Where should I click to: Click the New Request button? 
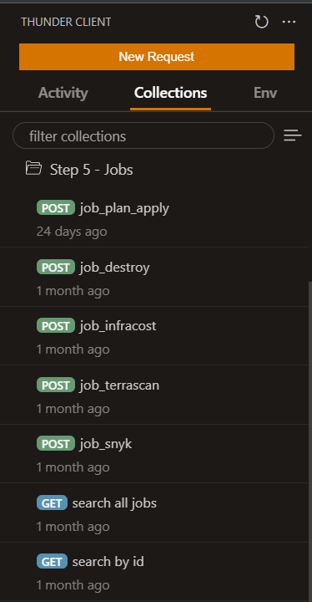157,57
